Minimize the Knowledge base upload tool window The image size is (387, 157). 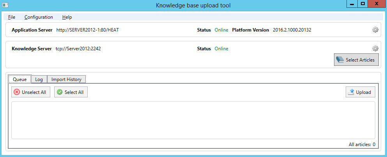[352, 4]
